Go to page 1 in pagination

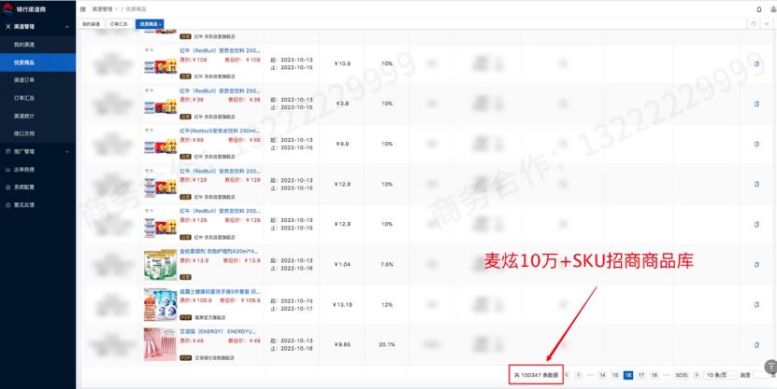(x=578, y=375)
